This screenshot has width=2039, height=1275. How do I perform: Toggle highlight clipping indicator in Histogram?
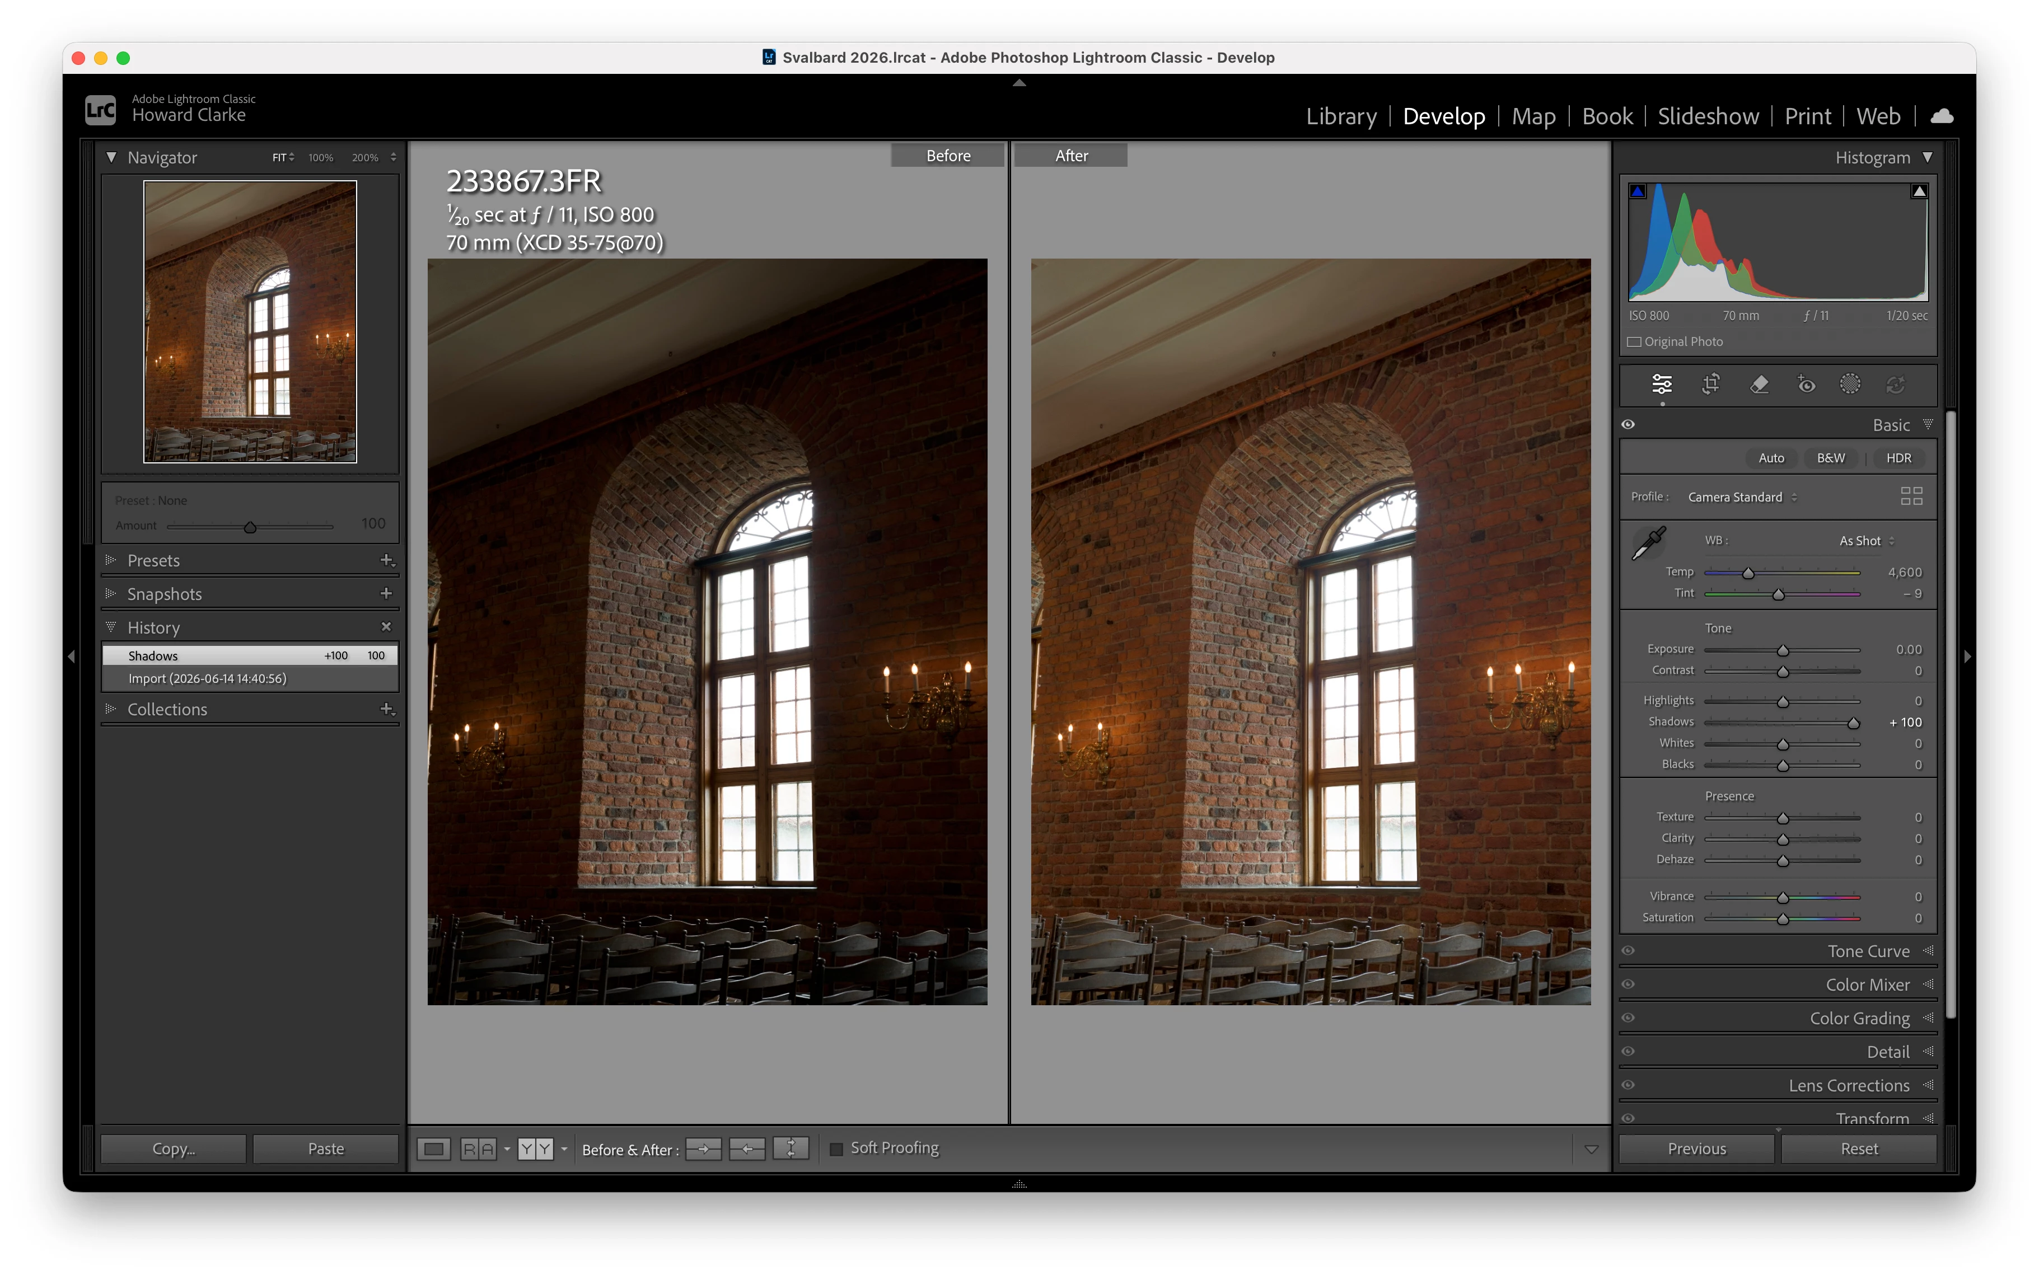[x=1919, y=191]
